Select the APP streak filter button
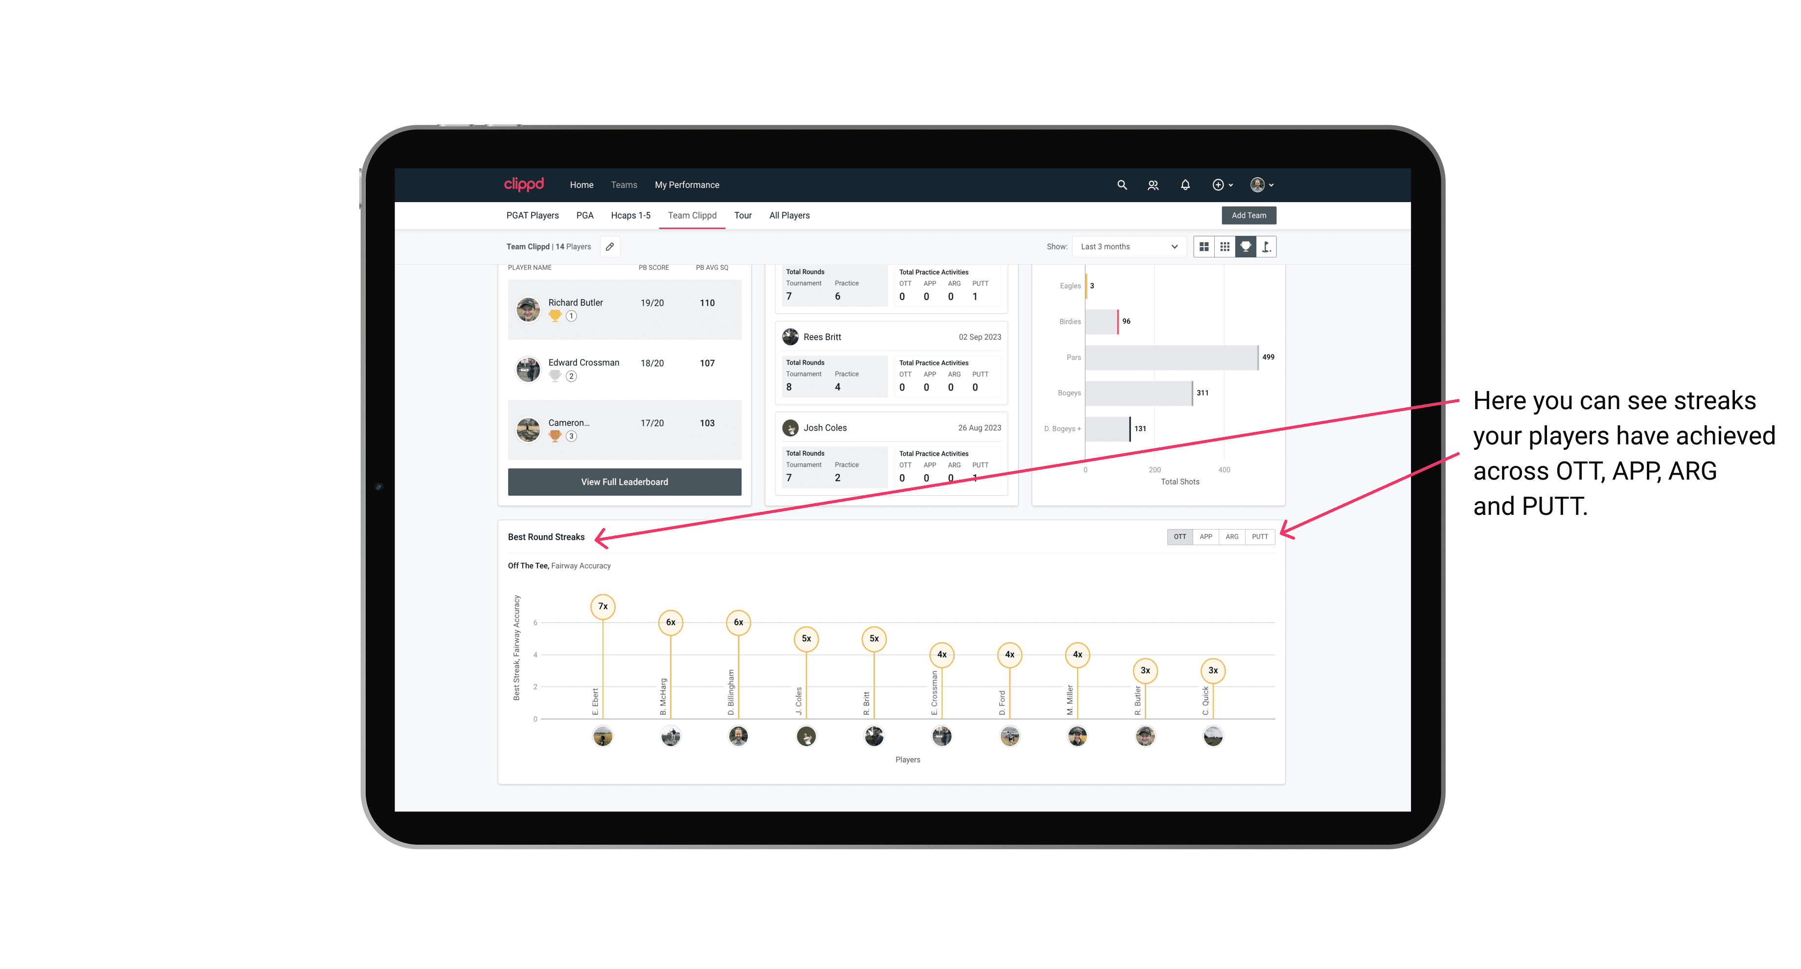This screenshot has width=1801, height=969. [1204, 536]
